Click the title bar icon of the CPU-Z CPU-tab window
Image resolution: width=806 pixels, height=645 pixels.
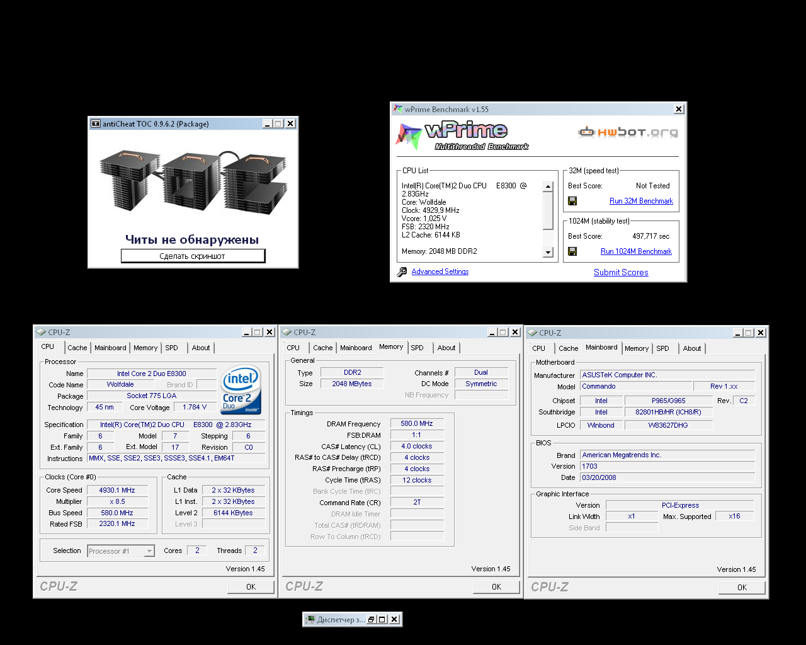42,332
